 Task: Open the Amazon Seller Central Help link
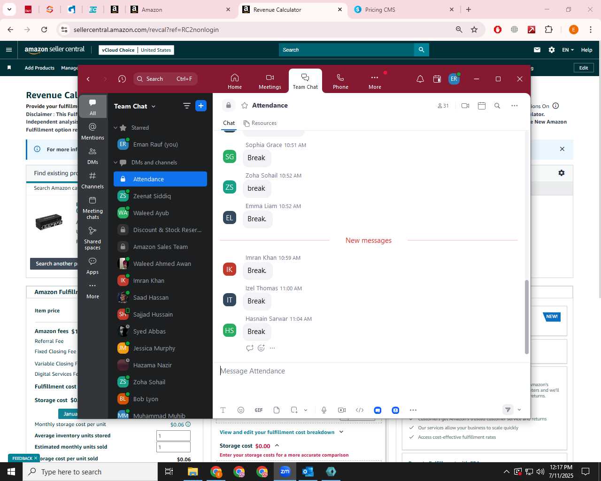click(586, 50)
